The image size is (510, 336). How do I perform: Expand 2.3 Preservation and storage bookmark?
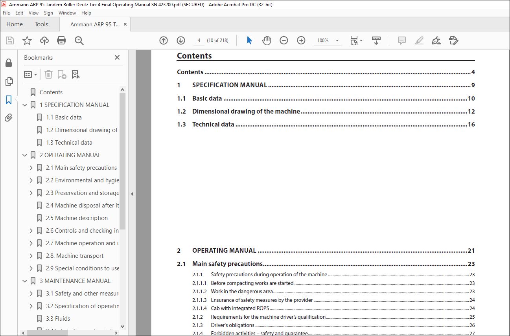[x=31, y=193]
